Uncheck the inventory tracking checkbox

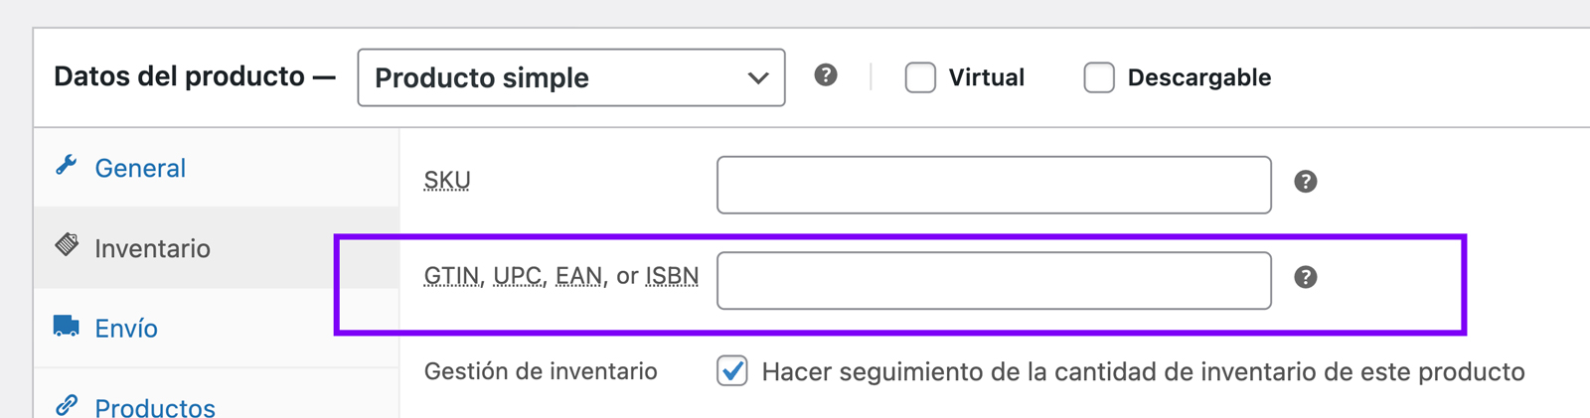(x=732, y=371)
